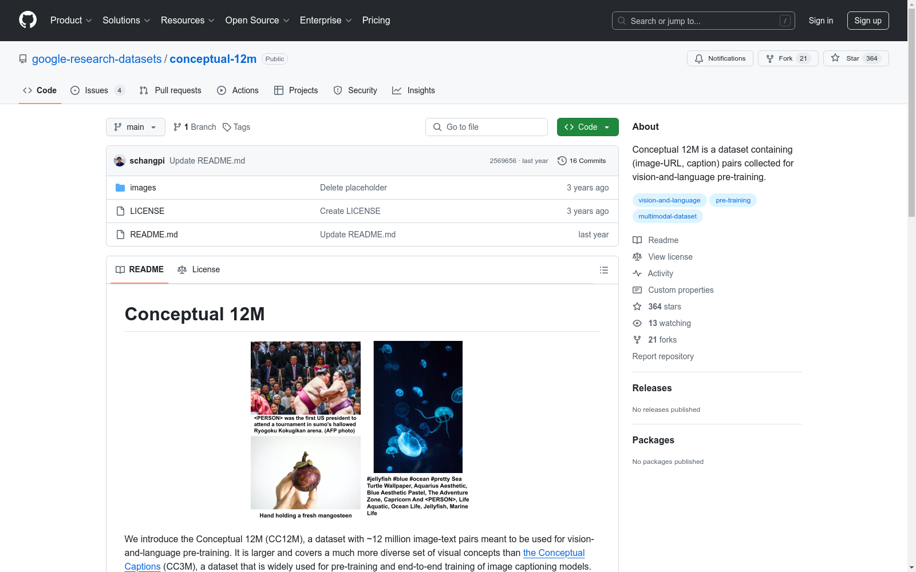Expand the Open Source menu
This screenshot has height=572, width=916.
pos(258,21)
